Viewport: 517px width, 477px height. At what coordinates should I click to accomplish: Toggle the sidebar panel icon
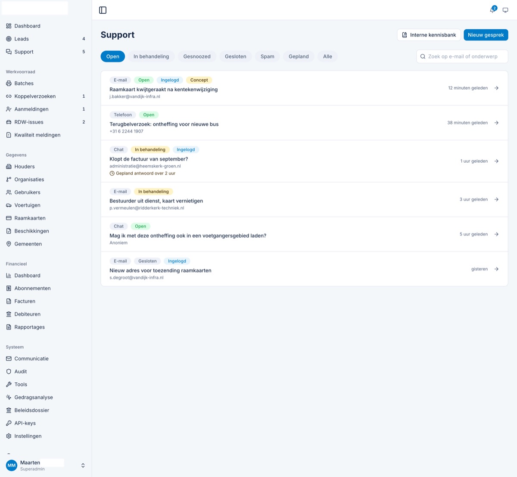pyautogui.click(x=103, y=10)
